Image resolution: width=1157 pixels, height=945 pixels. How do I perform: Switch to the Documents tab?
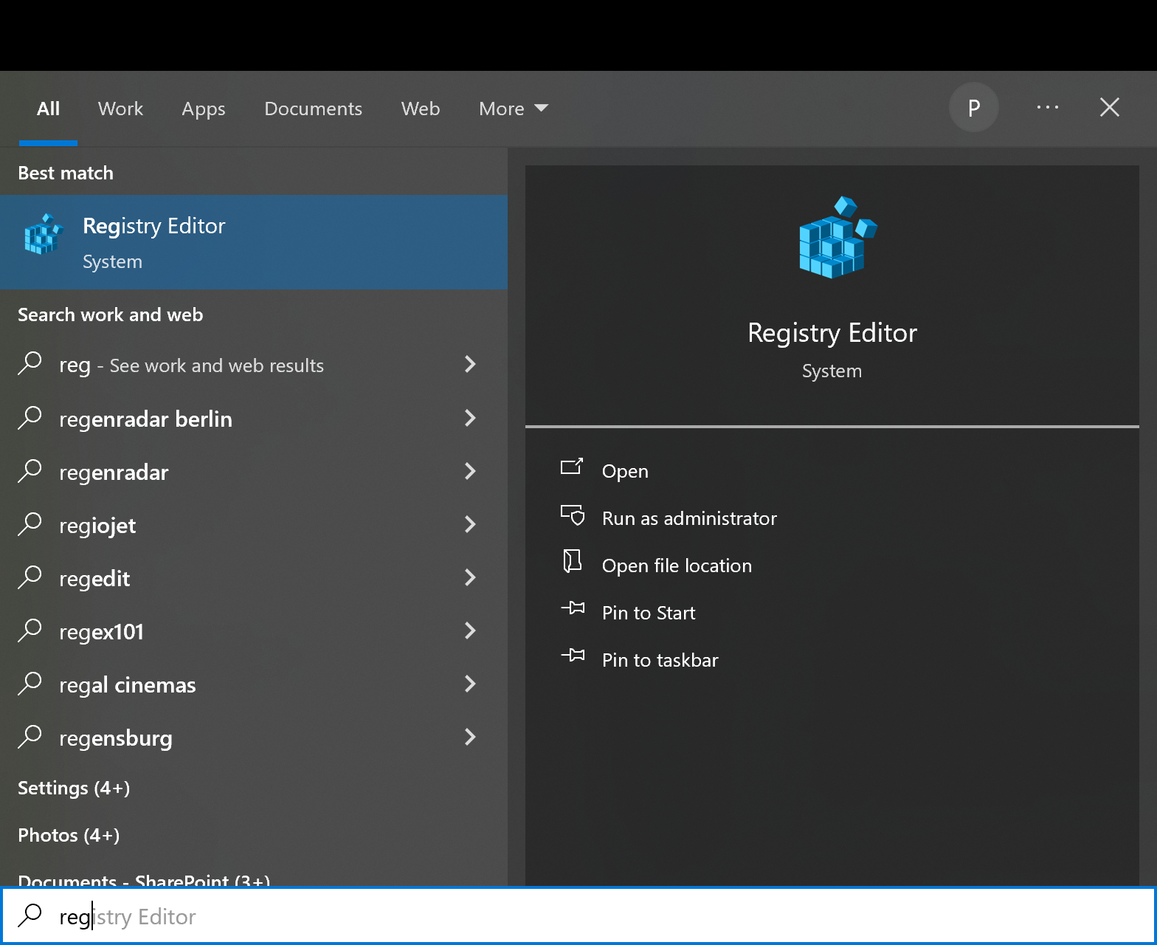[x=314, y=109]
